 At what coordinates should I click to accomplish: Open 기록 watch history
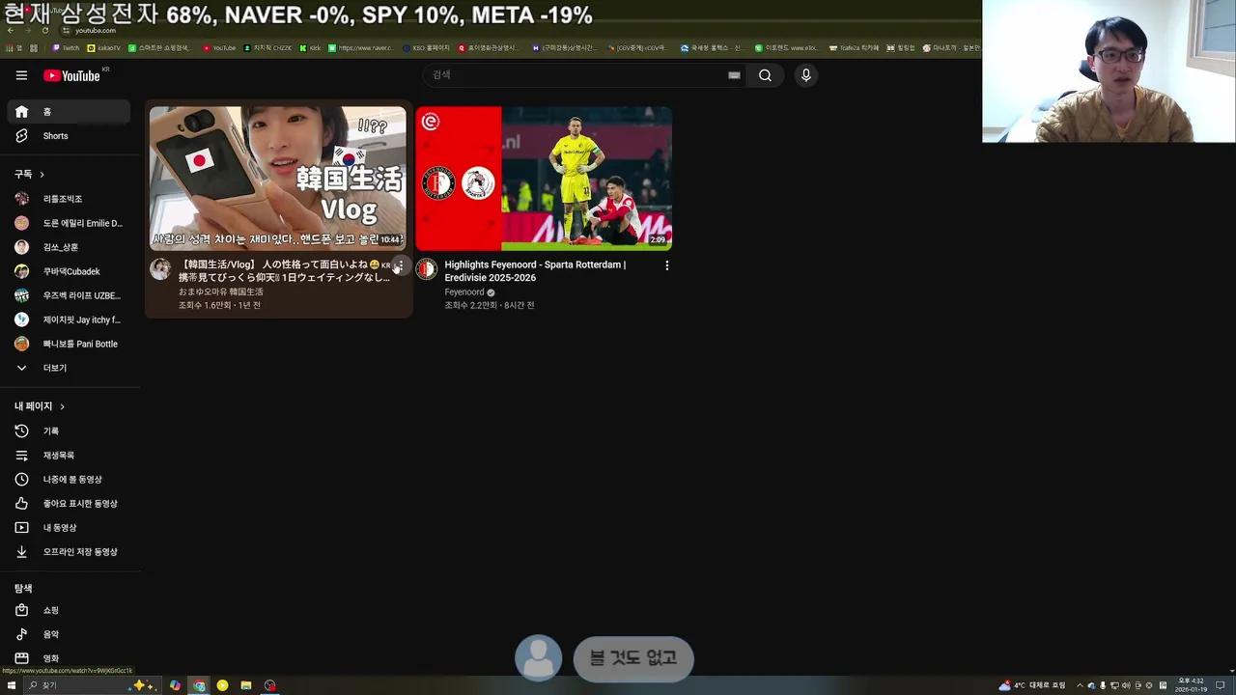click(69, 431)
